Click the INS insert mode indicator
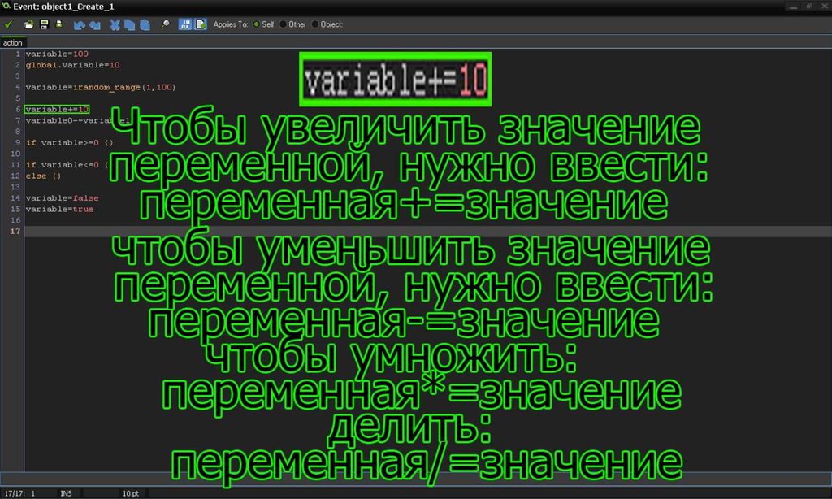 pyautogui.click(x=66, y=493)
